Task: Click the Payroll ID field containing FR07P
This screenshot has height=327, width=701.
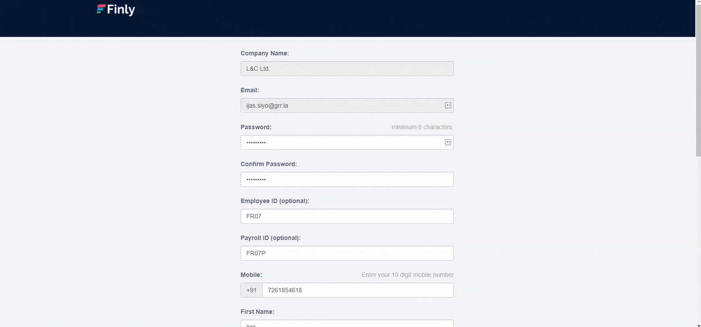Action: [347, 253]
